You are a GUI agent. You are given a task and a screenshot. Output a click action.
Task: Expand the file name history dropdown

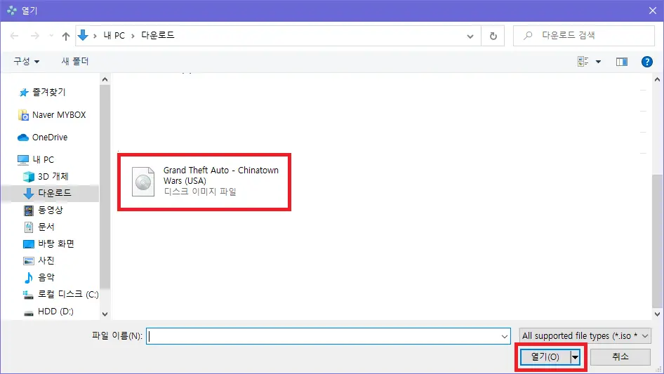505,336
